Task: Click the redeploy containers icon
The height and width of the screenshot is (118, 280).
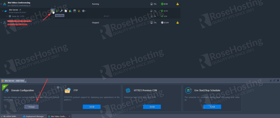Action: [79, 11]
